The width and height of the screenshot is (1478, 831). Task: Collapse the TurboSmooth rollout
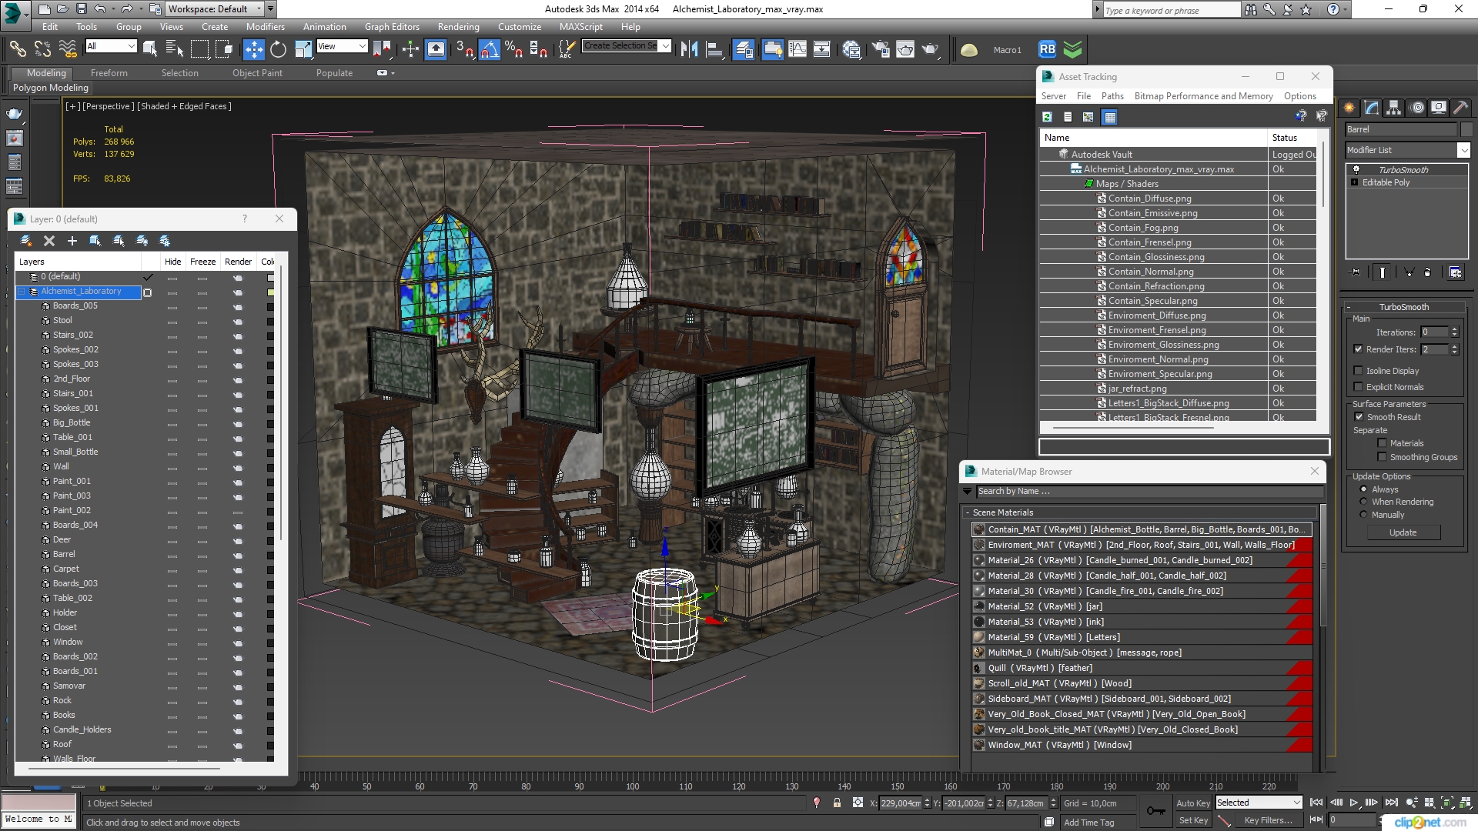(x=1403, y=307)
